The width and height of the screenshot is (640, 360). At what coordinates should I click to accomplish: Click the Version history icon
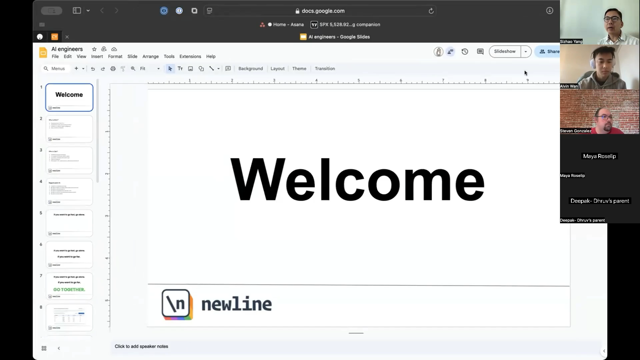tap(465, 51)
